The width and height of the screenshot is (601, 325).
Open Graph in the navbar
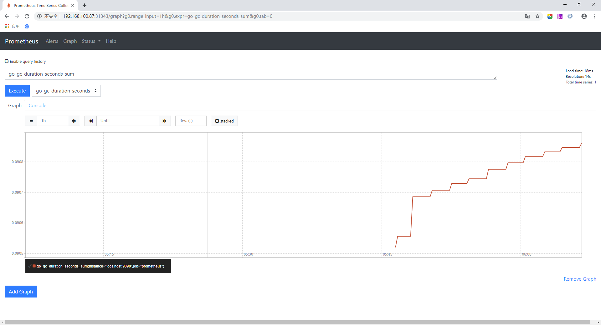coord(70,41)
